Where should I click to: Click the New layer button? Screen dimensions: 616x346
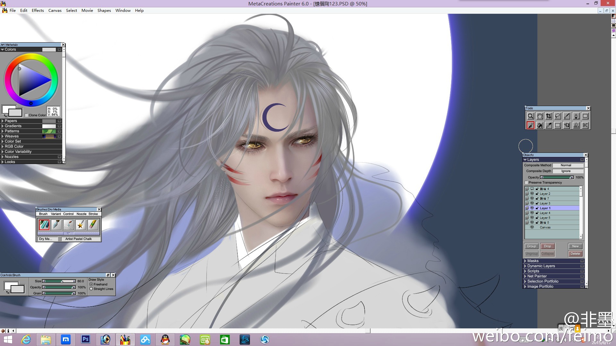click(x=576, y=246)
